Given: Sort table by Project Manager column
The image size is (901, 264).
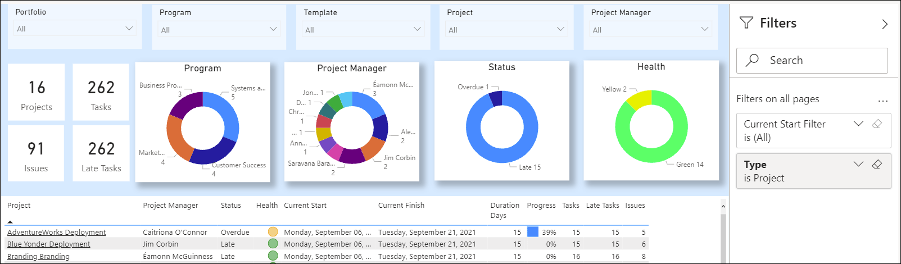Looking at the screenshot, I should click(x=170, y=206).
